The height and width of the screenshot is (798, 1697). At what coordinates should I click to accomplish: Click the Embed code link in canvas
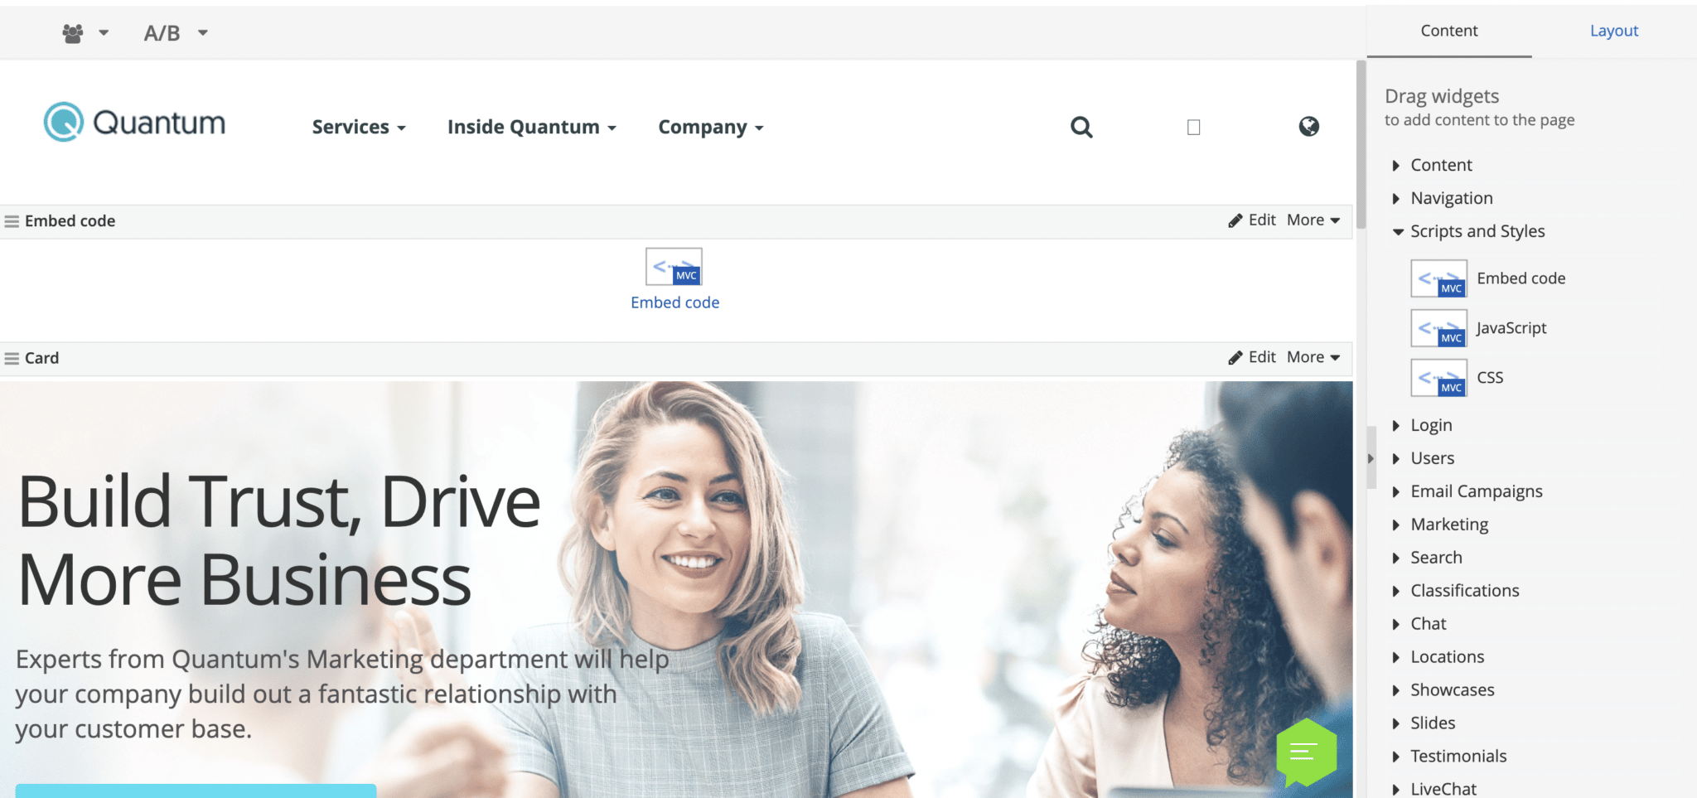pos(674,302)
